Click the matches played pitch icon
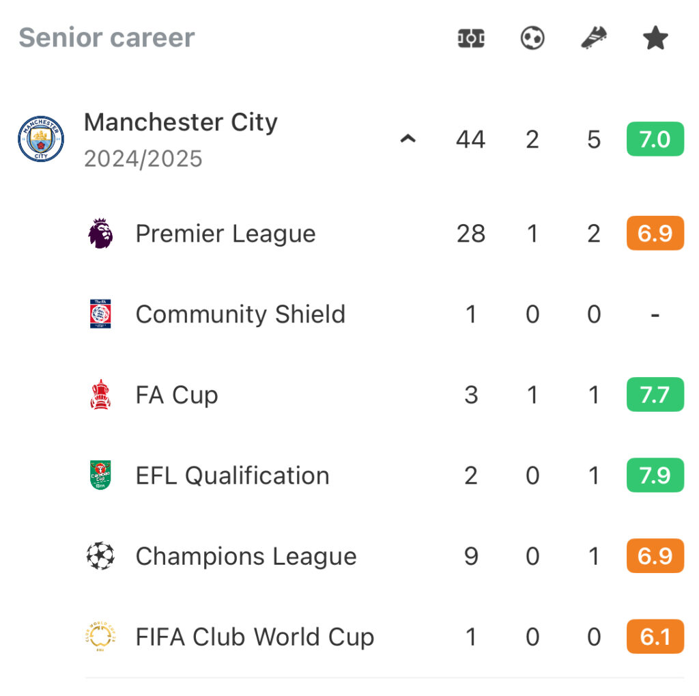Viewport: 699px width, 696px height. [x=471, y=38]
